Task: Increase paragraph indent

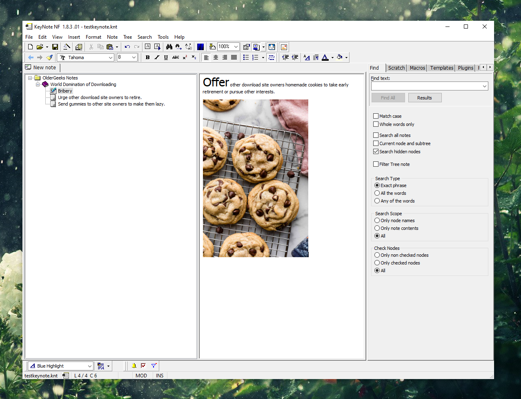Action: pos(295,57)
